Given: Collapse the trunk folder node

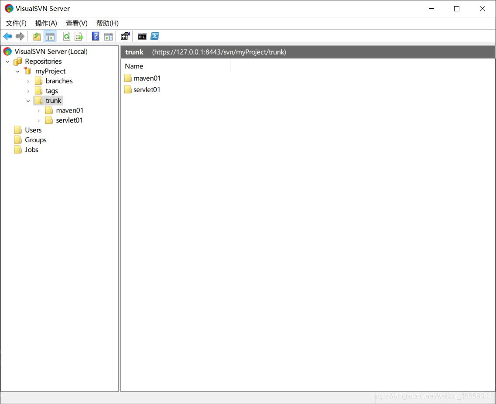Looking at the screenshot, I should click(x=28, y=101).
